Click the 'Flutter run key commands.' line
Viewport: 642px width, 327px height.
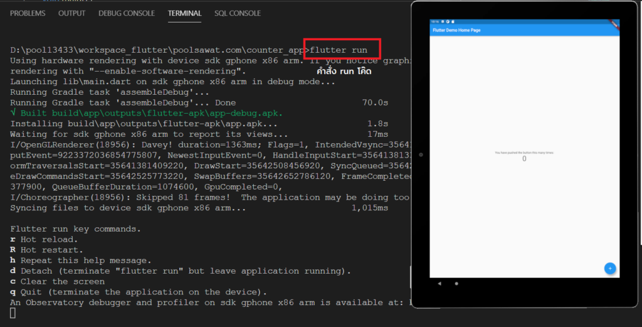click(75, 229)
